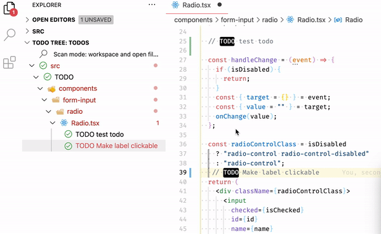The height and width of the screenshot is (234, 381).
Task: Click the components folder icon in tree
Action: 51,89
